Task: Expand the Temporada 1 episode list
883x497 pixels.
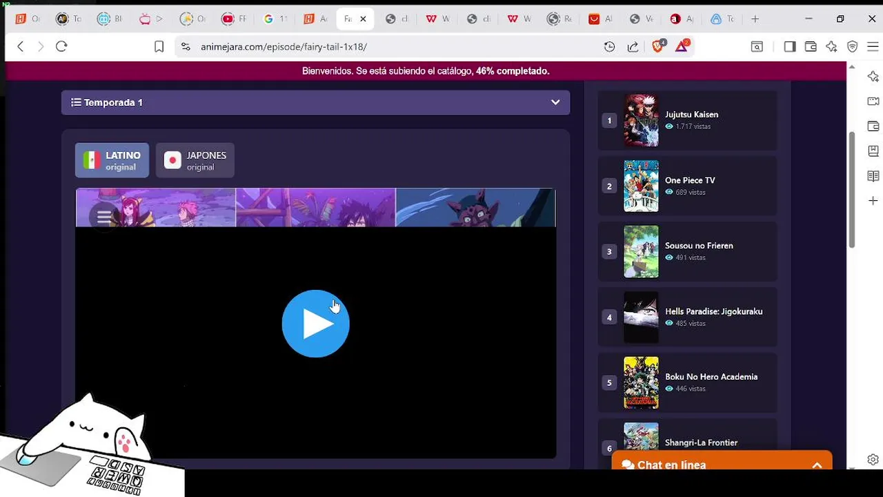Action: (x=315, y=102)
